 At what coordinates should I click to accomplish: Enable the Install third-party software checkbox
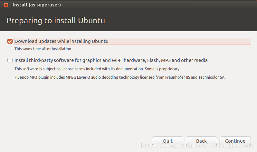pyautogui.click(x=10, y=60)
